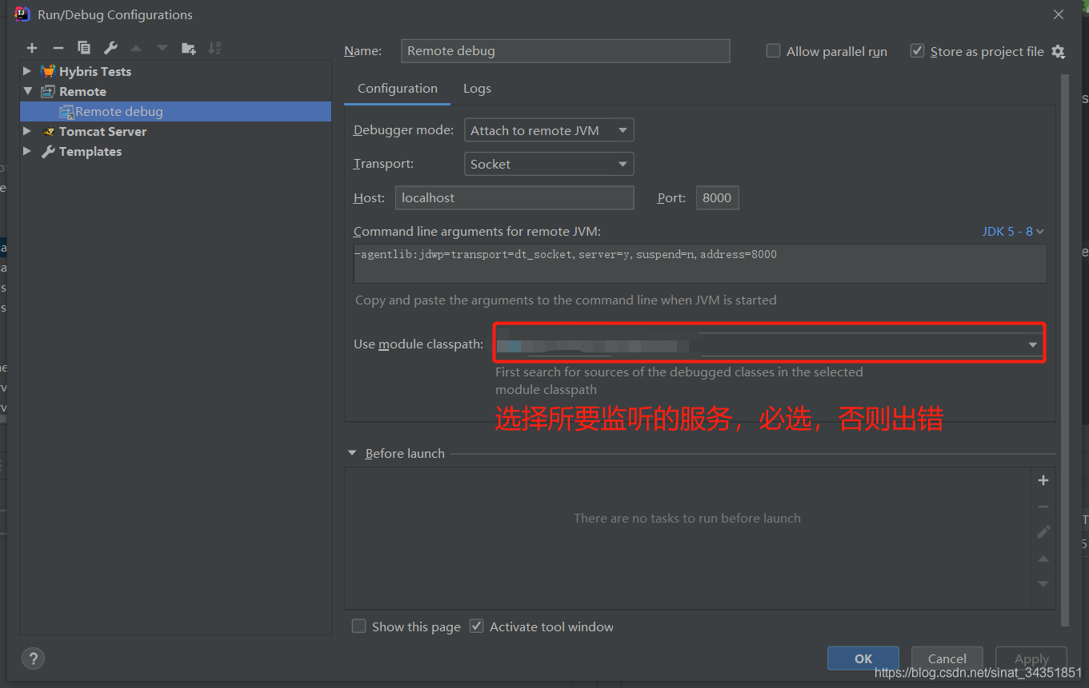Click the OK button
The height and width of the screenshot is (688, 1089).
click(x=863, y=658)
